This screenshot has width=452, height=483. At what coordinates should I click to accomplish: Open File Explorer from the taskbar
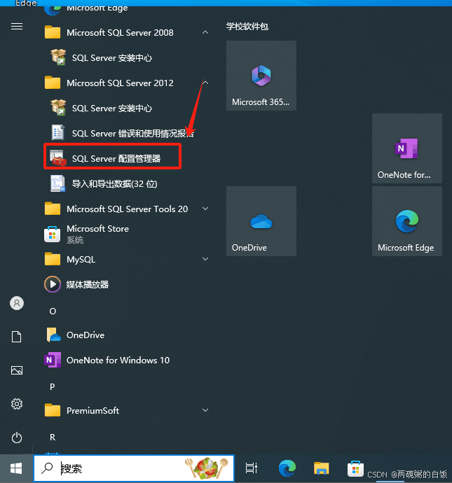[321, 468]
